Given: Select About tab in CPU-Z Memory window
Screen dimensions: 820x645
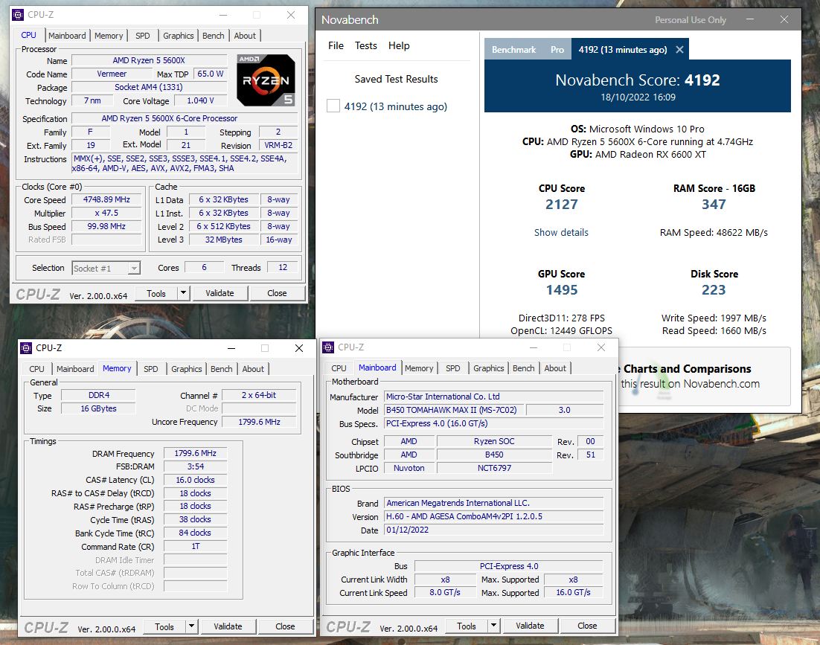Looking at the screenshot, I should 253,369.
